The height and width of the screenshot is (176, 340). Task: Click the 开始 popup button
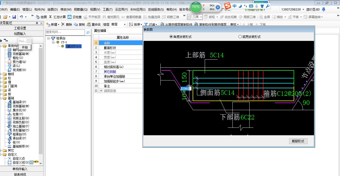click(25, 47)
